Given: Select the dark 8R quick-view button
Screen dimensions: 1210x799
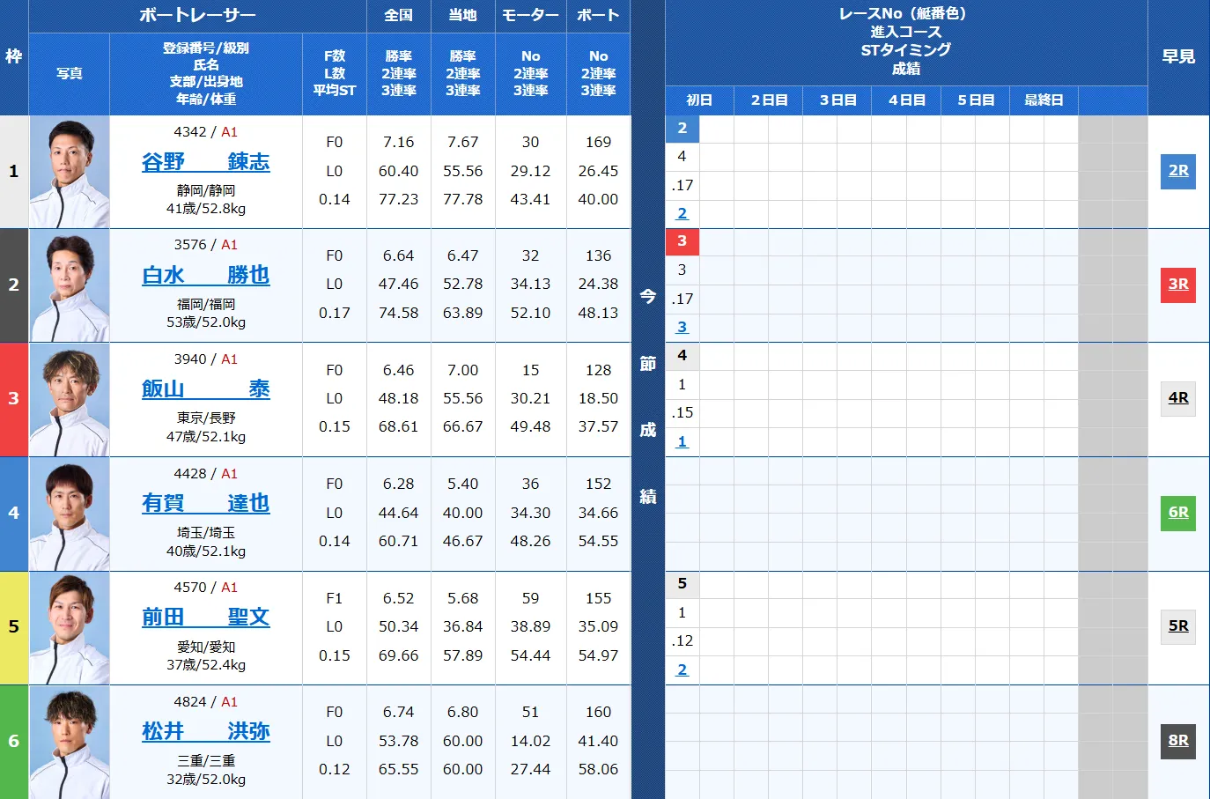Looking at the screenshot, I should click(1177, 741).
